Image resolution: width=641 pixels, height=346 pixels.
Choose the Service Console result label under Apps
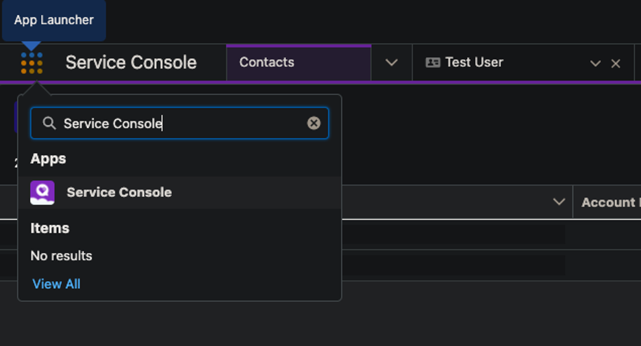tap(119, 193)
